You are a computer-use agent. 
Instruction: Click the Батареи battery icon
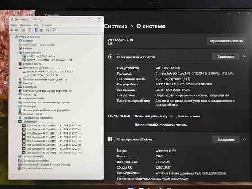pos(20,49)
